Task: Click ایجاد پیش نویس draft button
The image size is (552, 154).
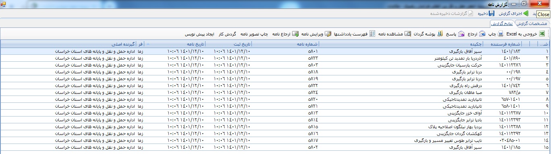Action: coord(200,34)
